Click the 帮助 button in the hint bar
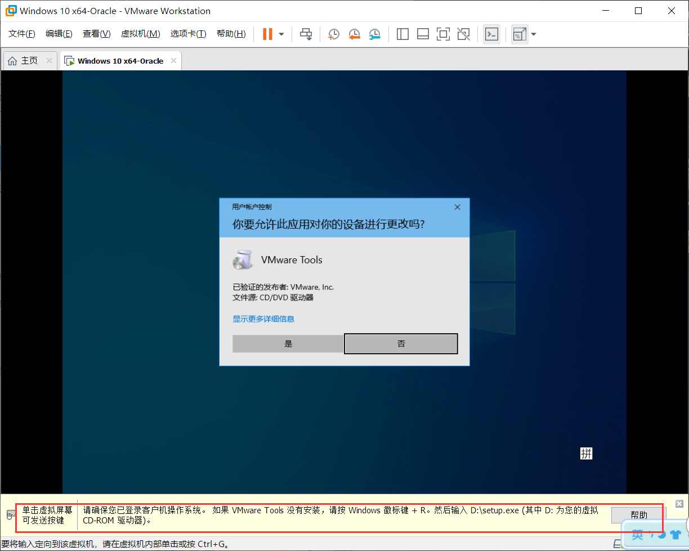689x551 pixels. (x=638, y=514)
